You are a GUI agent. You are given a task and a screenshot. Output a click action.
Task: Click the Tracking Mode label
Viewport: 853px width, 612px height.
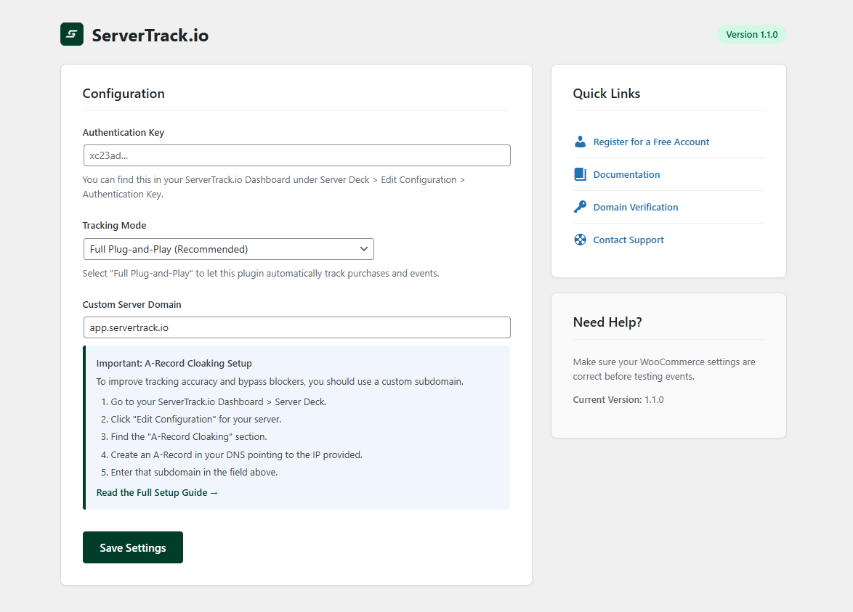pyautogui.click(x=114, y=226)
